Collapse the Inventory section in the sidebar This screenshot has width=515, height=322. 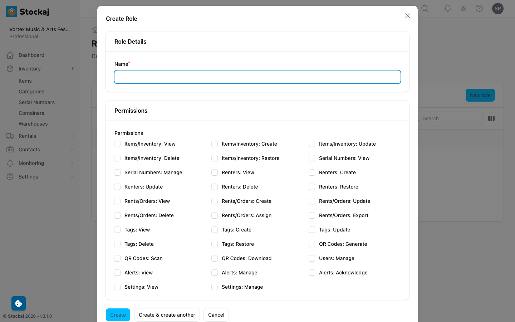click(x=73, y=69)
